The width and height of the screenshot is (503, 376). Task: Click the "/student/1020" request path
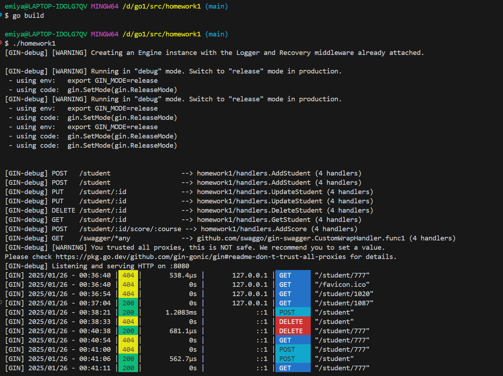click(344, 294)
